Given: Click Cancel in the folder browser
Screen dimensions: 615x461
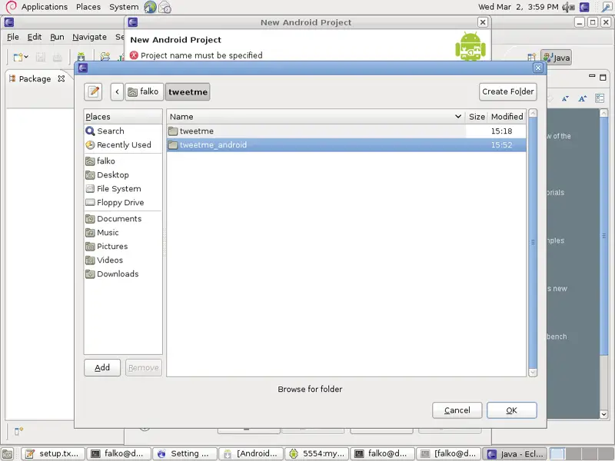Looking at the screenshot, I should (x=457, y=410).
